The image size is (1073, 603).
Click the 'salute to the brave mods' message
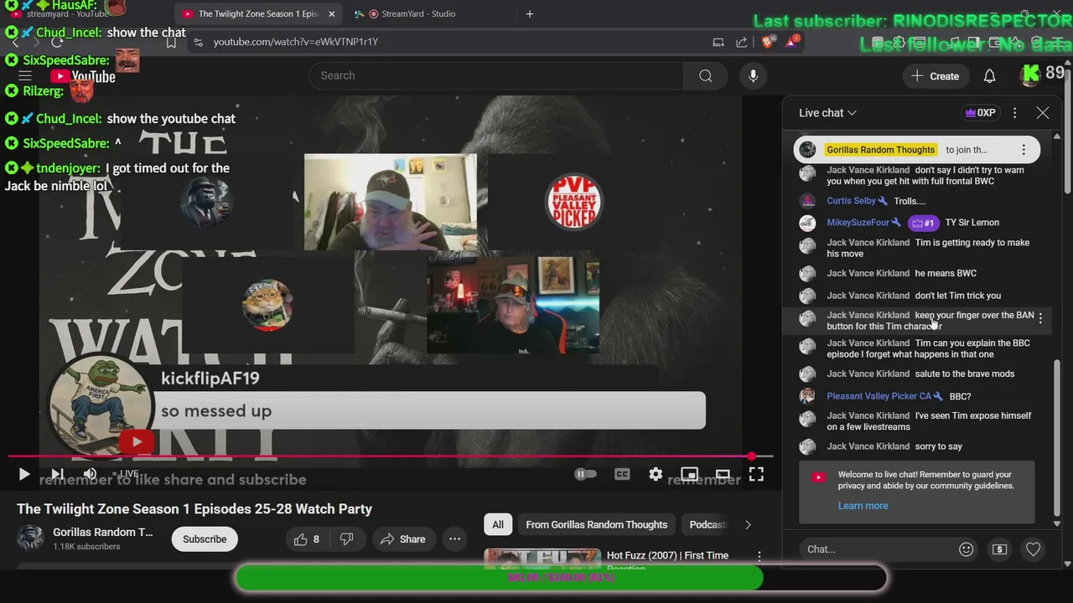pyautogui.click(x=965, y=374)
